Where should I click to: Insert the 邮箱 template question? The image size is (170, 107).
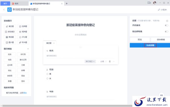23,71
